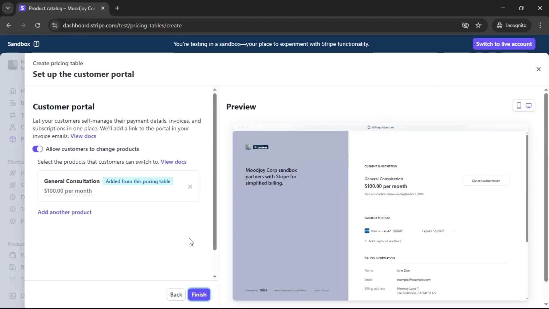549x309 pixels.
Task: Go back with the Back button
Action: coord(176,294)
